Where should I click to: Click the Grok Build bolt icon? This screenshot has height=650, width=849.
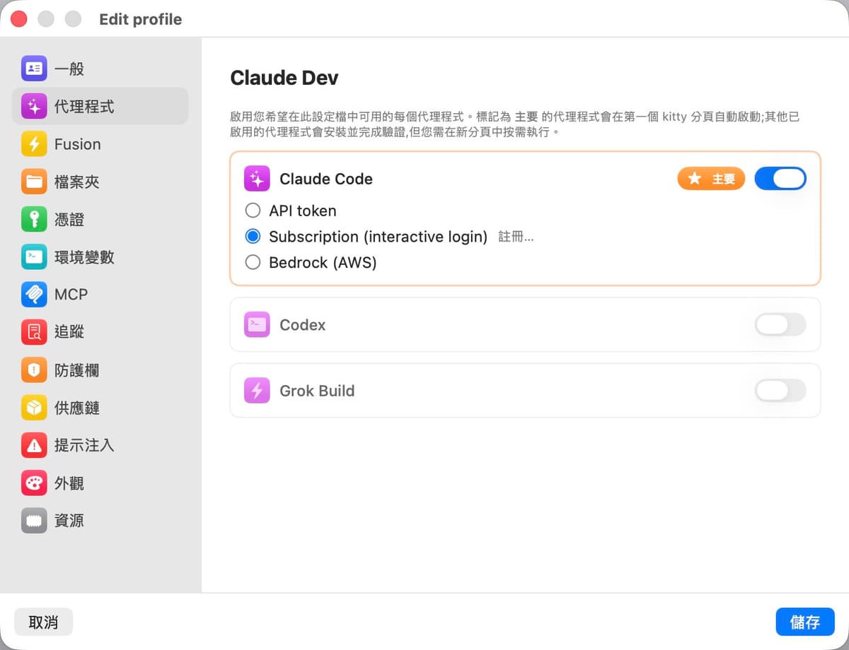pyautogui.click(x=257, y=391)
